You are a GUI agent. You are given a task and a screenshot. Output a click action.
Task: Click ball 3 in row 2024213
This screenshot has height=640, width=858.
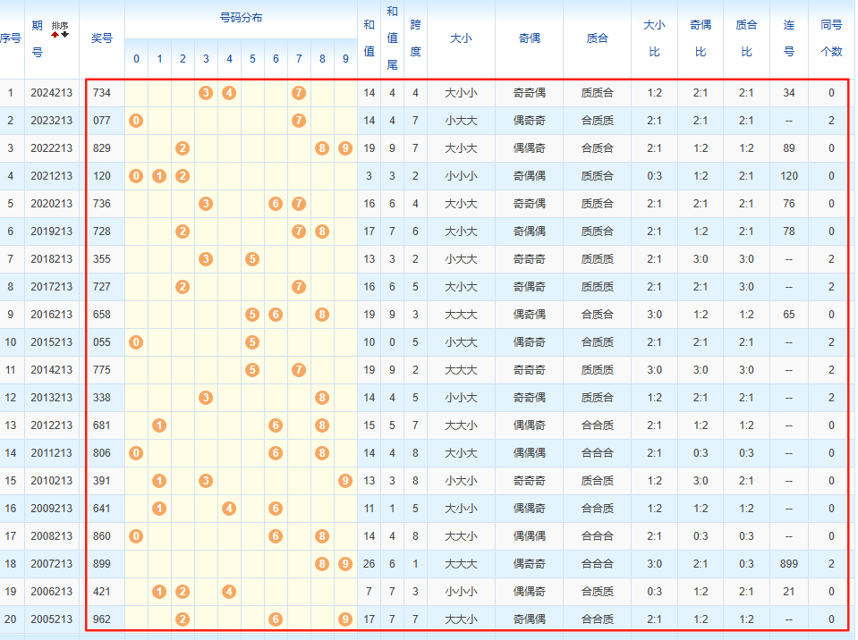(206, 93)
